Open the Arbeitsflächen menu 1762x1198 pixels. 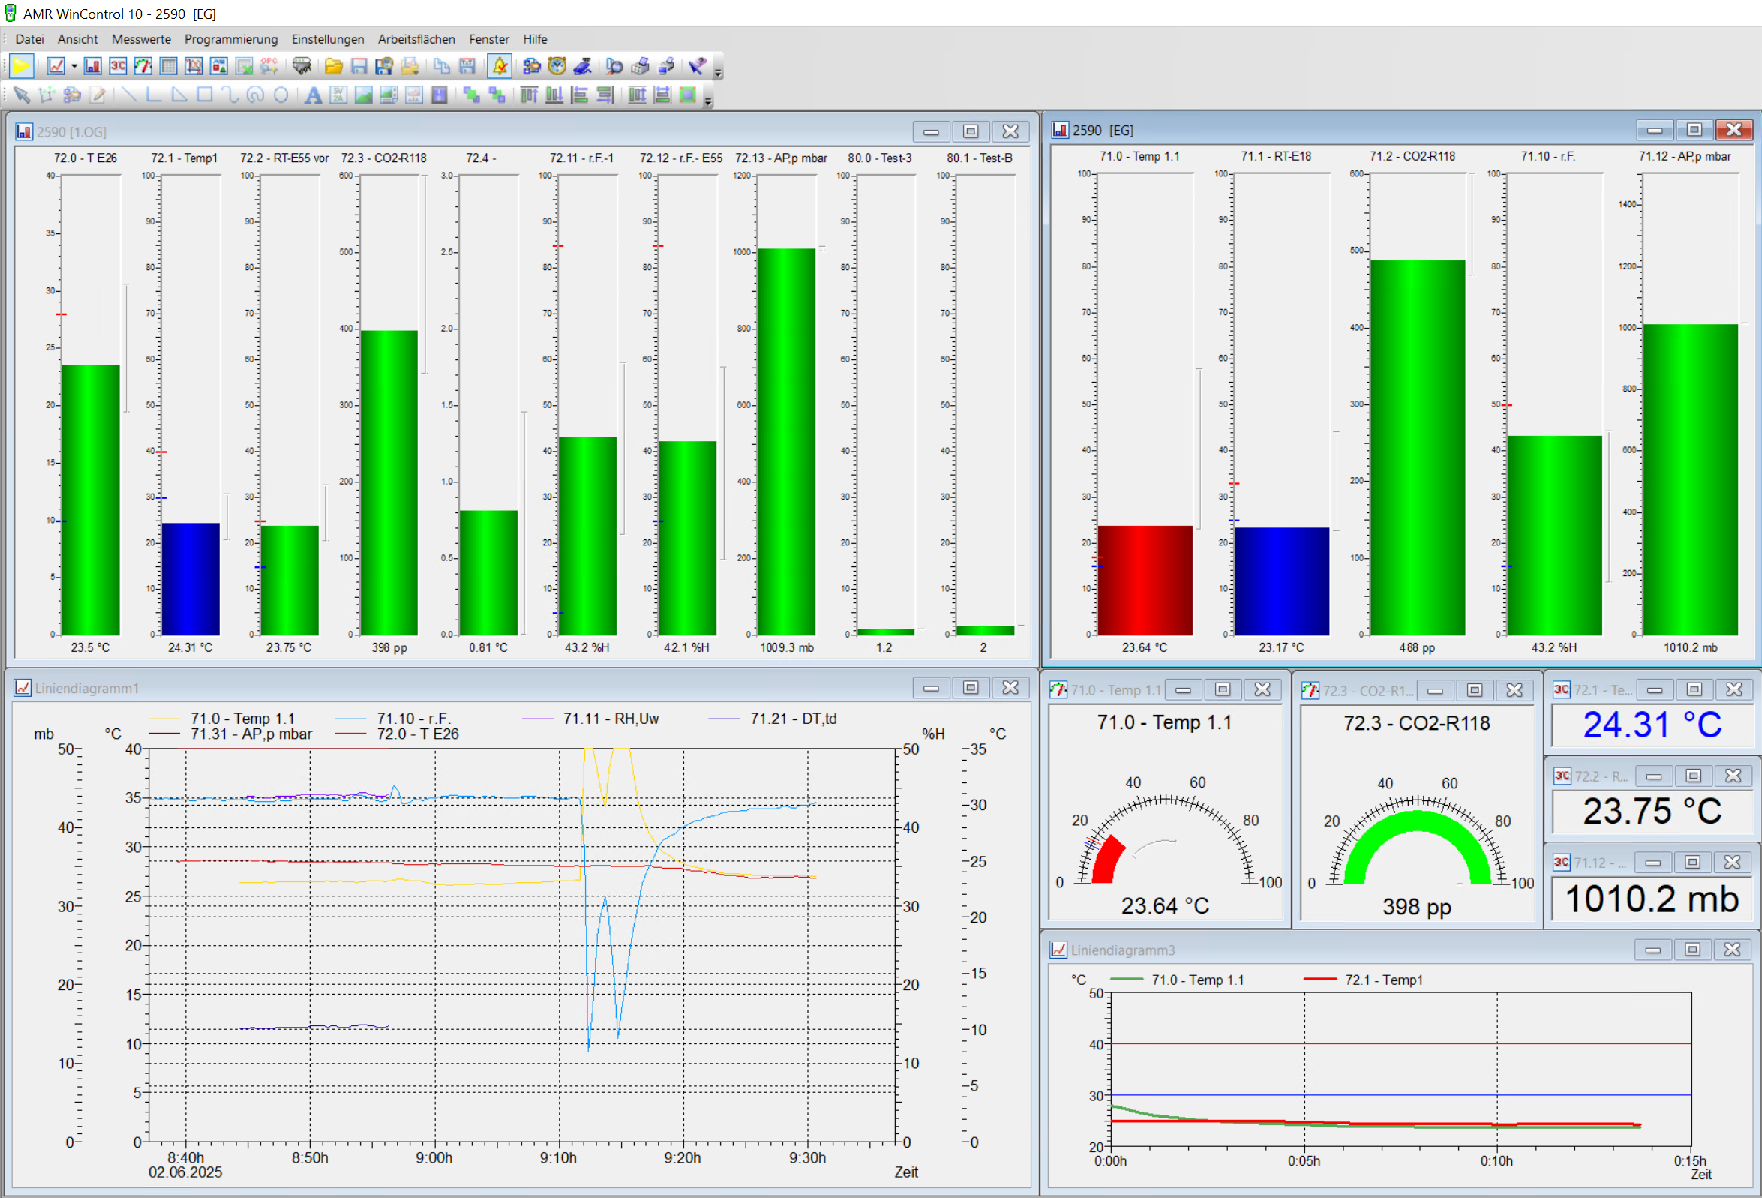416,39
